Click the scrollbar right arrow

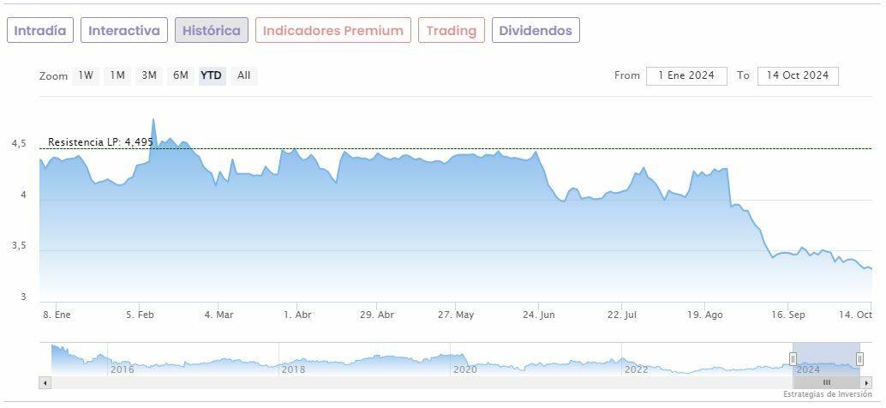[x=865, y=382]
